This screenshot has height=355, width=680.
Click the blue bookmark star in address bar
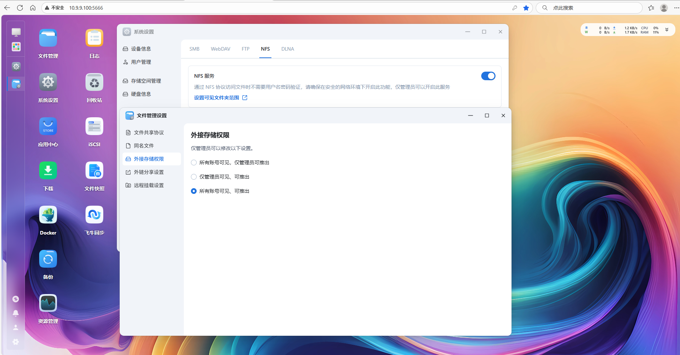(526, 8)
